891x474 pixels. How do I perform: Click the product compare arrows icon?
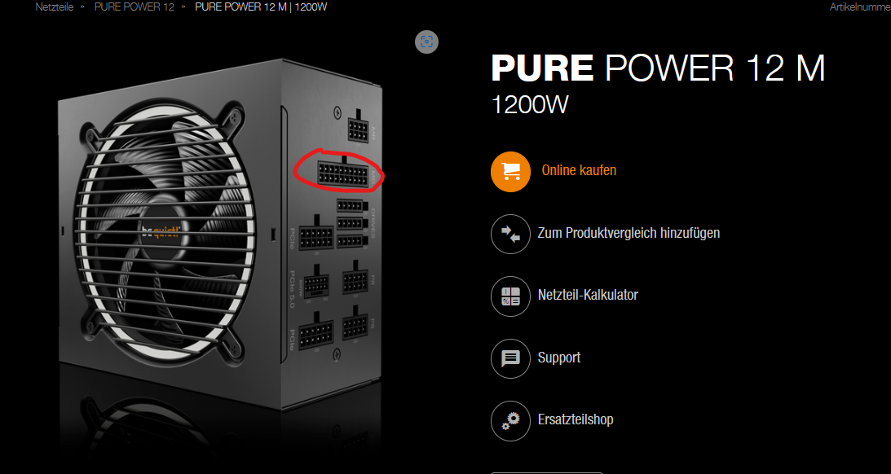pos(510,234)
